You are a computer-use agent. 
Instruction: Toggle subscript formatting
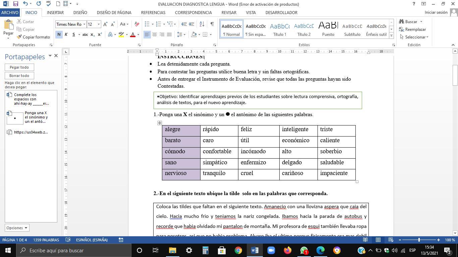(93, 34)
